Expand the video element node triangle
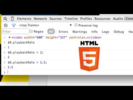The height and width of the screenshot is (100, 133). pos(10,37)
